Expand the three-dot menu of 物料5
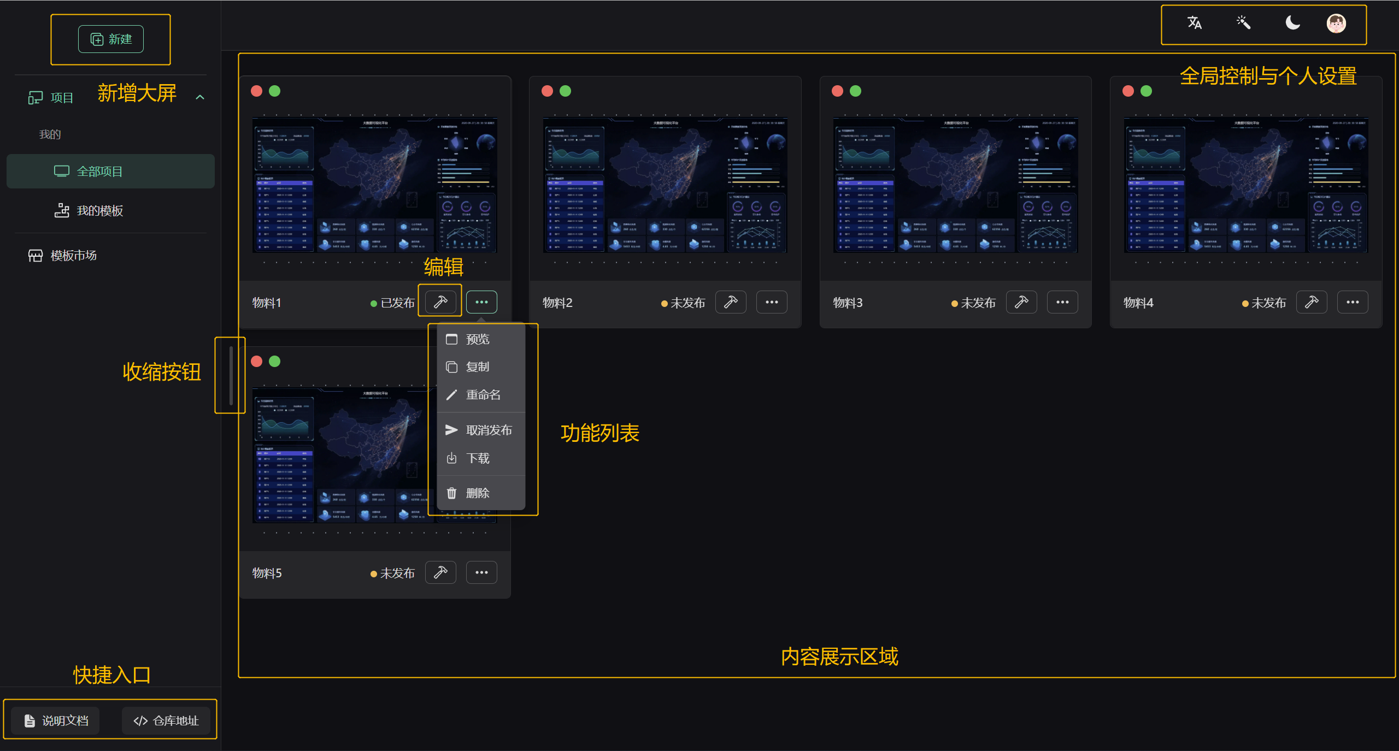Image resolution: width=1399 pixels, height=751 pixels. pos(481,572)
